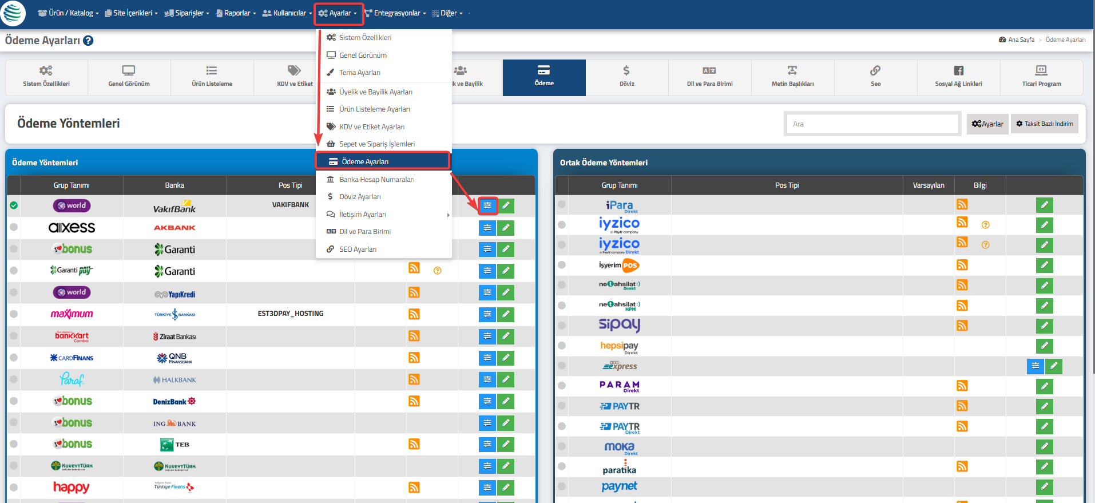Click the blue settings icon in the express row

1036,366
